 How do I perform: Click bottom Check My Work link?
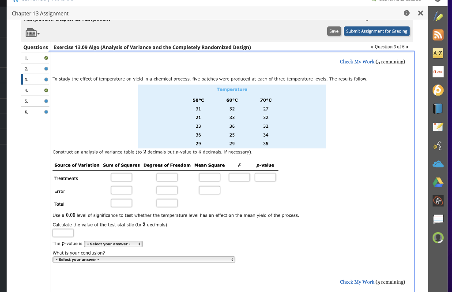coord(357,282)
